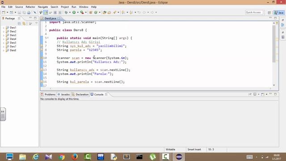The width and height of the screenshot is (286, 161).
Task: Click the Previous Annotation icon
Action: [131, 13]
